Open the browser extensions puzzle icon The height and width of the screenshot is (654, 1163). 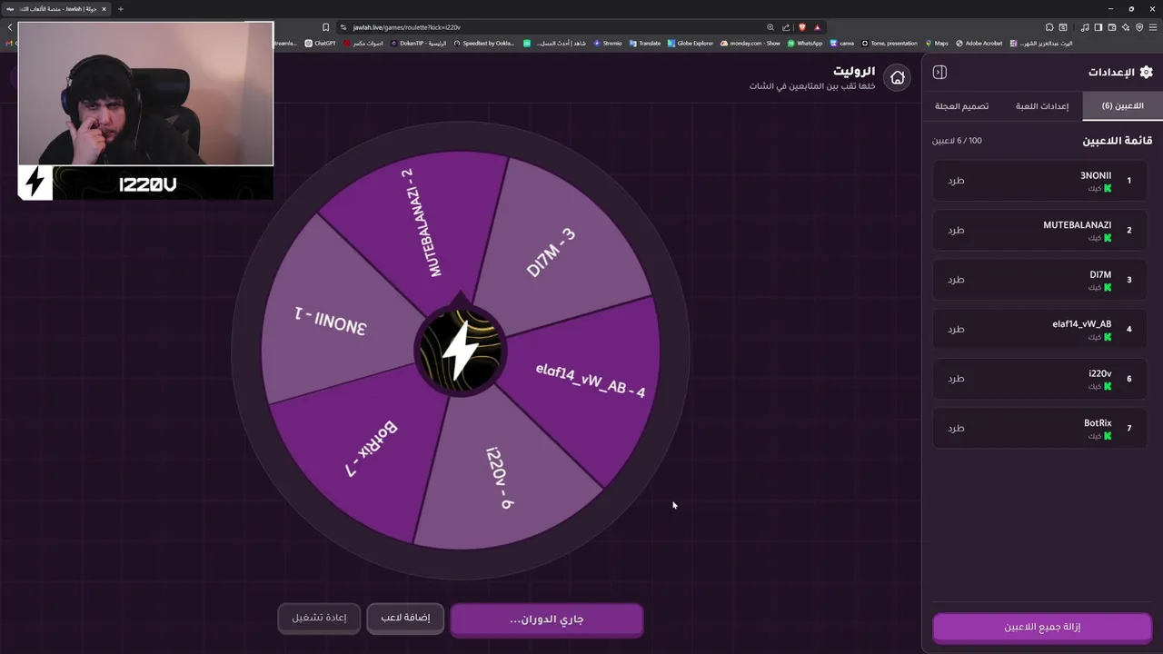(1049, 27)
